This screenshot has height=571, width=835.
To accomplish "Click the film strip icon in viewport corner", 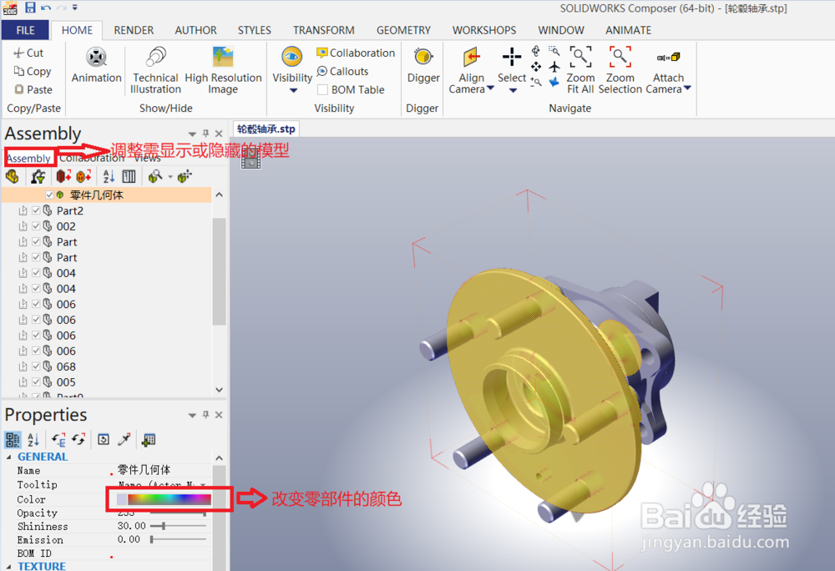I will pos(250,159).
